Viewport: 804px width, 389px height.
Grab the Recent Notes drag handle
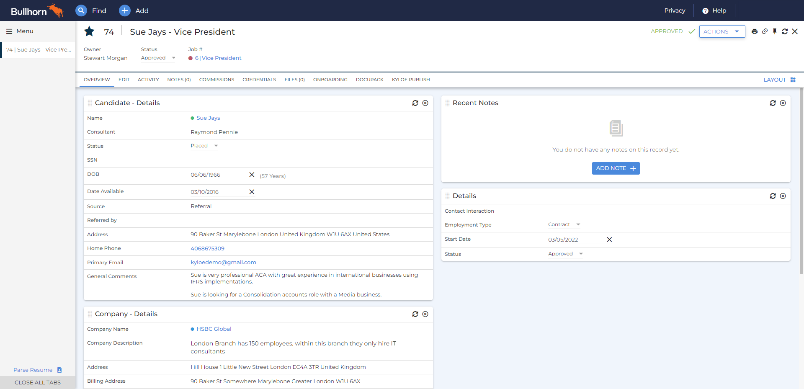click(447, 103)
